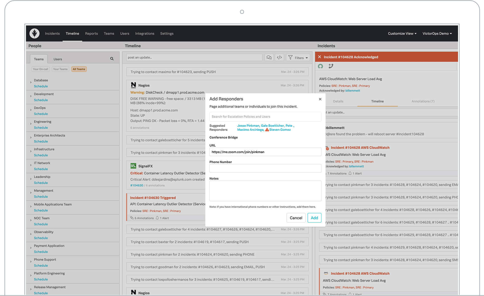Expand the NOC Team row
The width and height of the screenshot is (484, 296).
pos(31,220)
